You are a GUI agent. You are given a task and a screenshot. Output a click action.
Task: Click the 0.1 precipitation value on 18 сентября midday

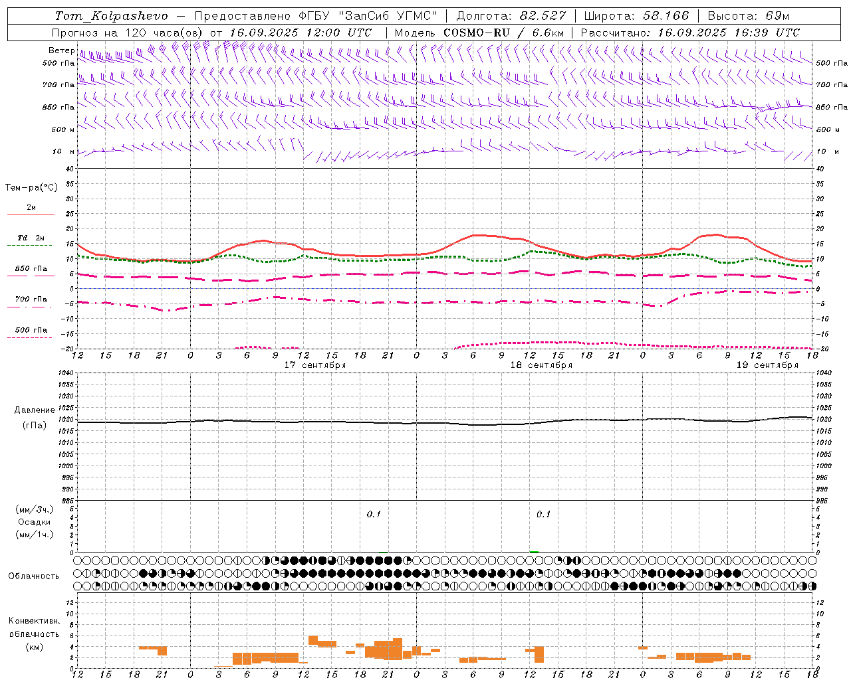pyautogui.click(x=543, y=514)
